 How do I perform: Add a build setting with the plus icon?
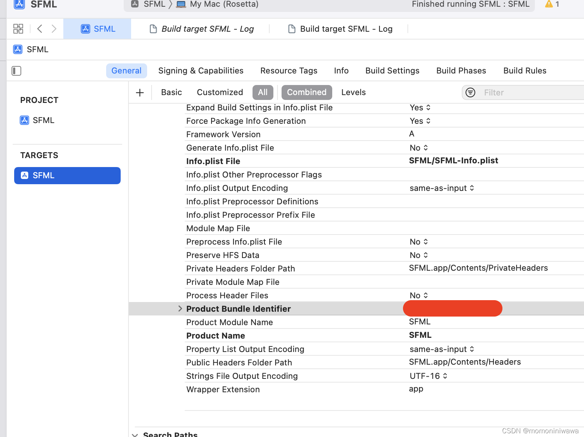[140, 92]
